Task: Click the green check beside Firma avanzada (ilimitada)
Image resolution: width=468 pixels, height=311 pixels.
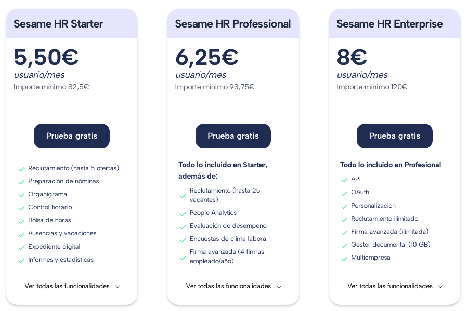Action: click(344, 232)
